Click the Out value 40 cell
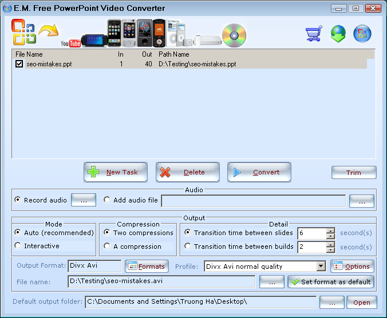The image size is (387, 318). click(148, 64)
